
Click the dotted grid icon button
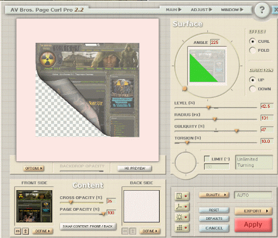pos(182,227)
